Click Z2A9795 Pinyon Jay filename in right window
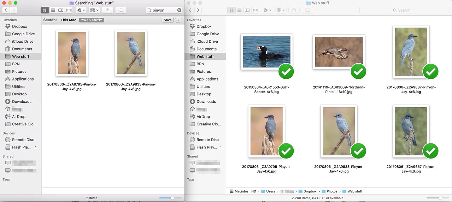452x202 pixels. (266, 169)
